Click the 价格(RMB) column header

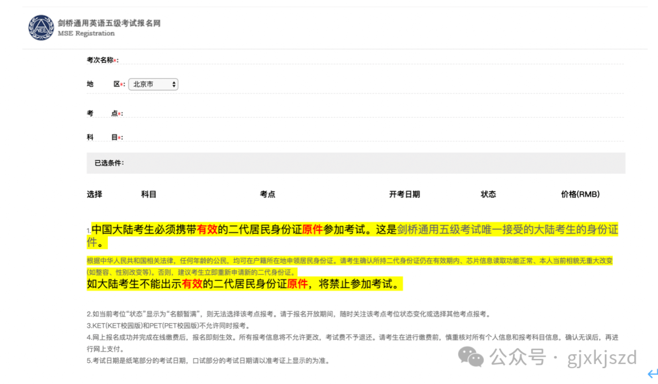click(x=580, y=194)
